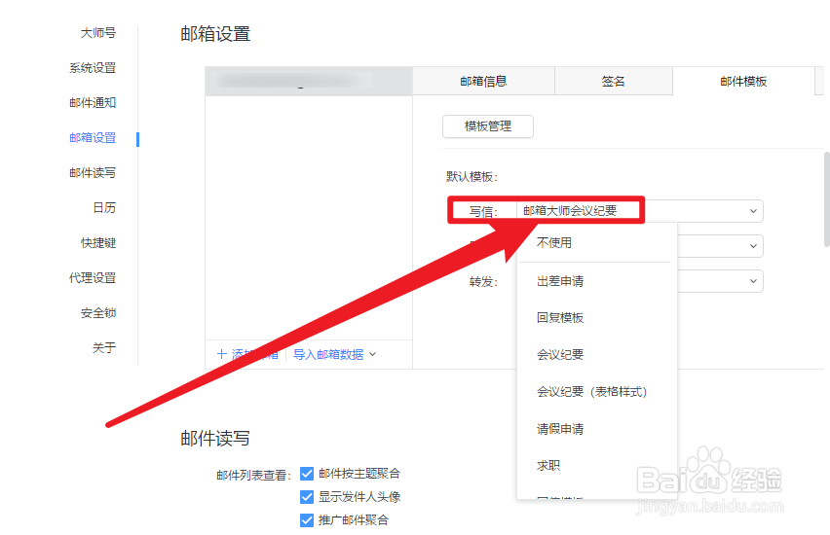Open the 写信 default template dropdown
830x535 pixels.
[640, 211]
